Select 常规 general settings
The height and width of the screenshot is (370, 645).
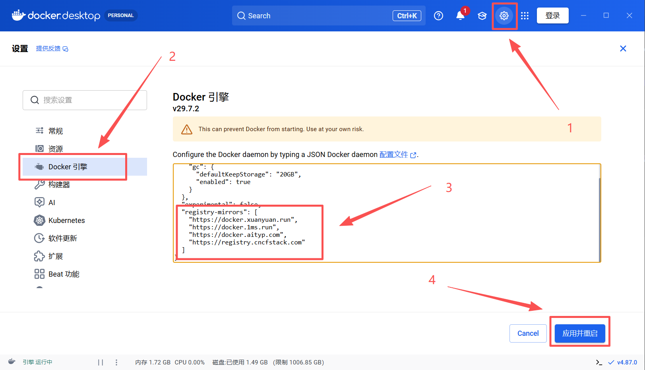tap(85, 131)
